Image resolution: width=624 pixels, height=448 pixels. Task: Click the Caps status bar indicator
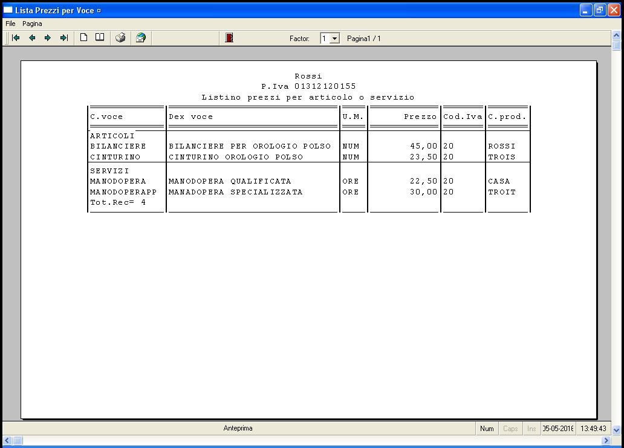point(510,429)
